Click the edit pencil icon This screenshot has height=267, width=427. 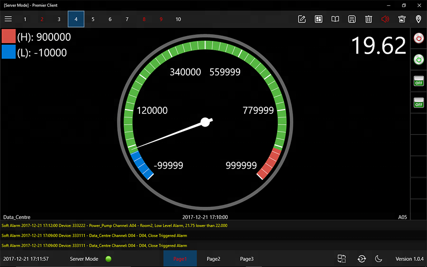pyautogui.click(x=301, y=19)
